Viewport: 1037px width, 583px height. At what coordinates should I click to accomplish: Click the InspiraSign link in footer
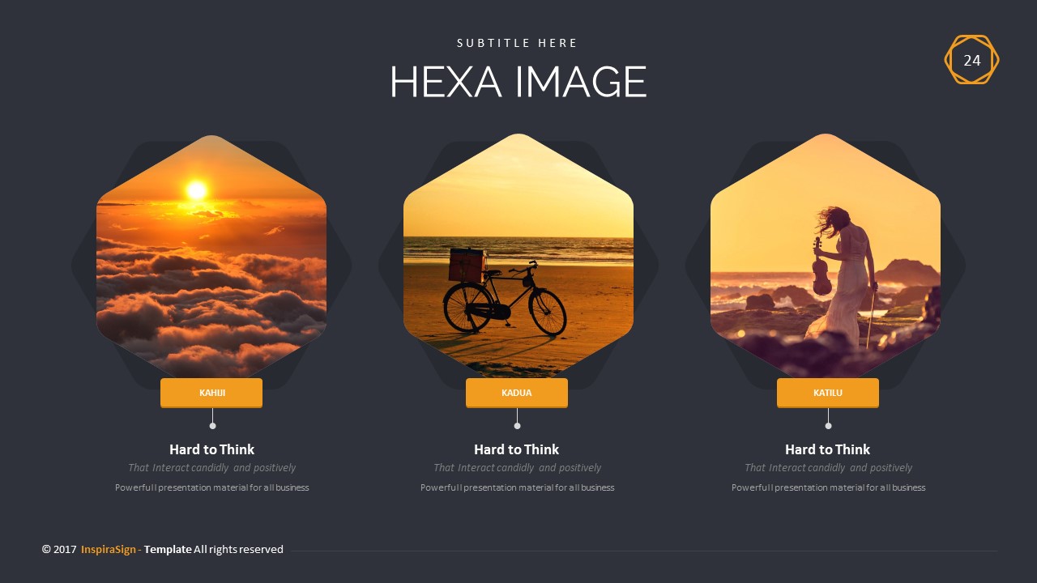(x=109, y=549)
